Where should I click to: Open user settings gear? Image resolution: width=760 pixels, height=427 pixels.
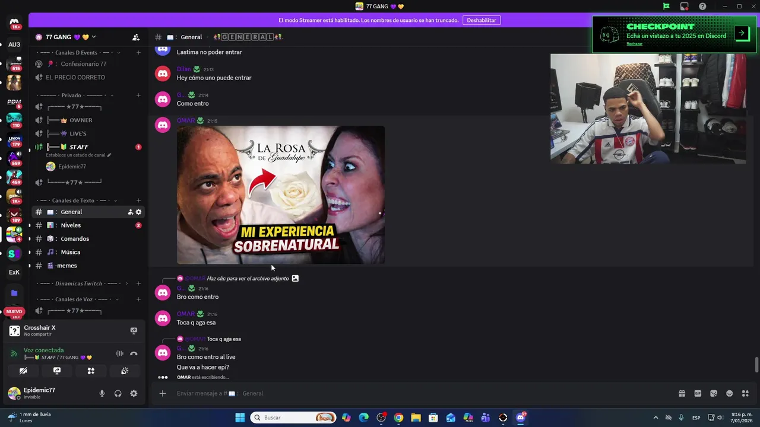click(x=134, y=393)
